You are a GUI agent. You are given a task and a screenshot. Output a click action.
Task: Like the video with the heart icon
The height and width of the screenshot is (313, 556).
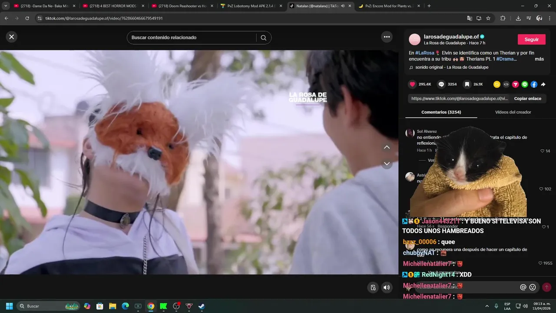click(x=412, y=84)
